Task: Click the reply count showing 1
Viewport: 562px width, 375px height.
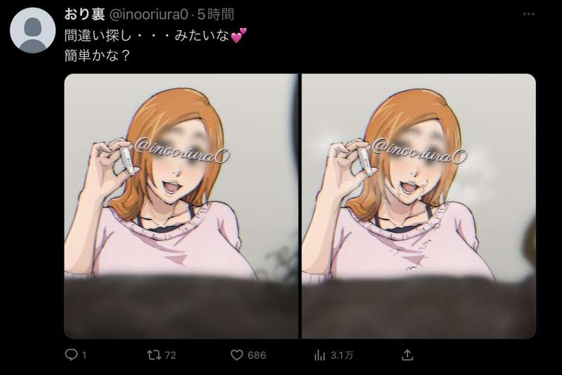Action: 84,355
